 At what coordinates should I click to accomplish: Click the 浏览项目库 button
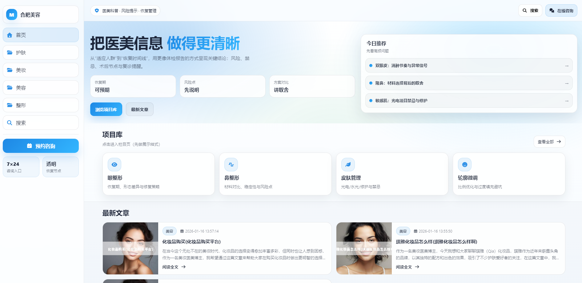pos(106,109)
